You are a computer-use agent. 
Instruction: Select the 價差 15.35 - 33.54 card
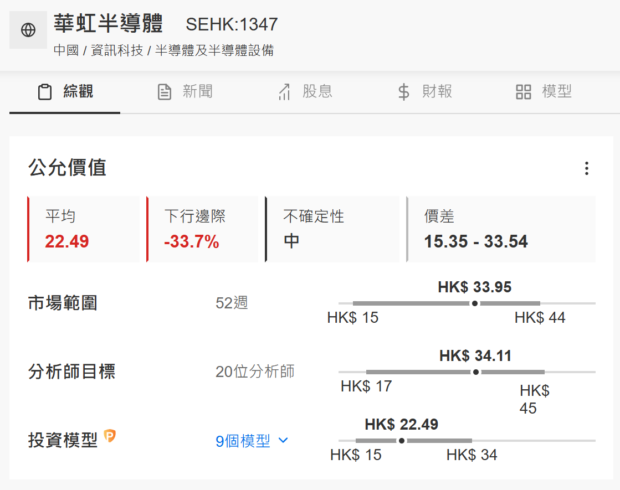coord(501,229)
